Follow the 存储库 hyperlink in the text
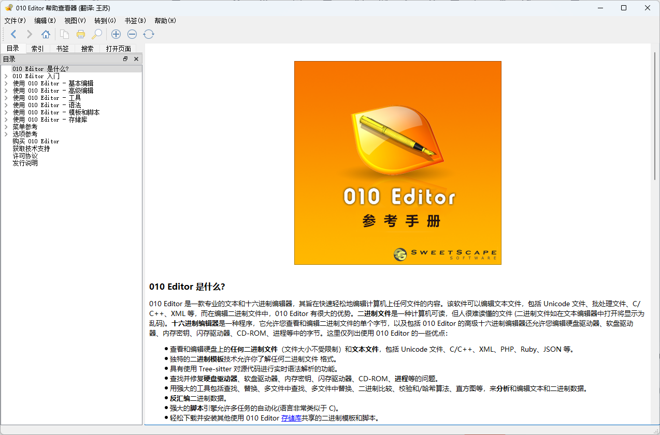The width and height of the screenshot is (660, 435). pos(291,418)
